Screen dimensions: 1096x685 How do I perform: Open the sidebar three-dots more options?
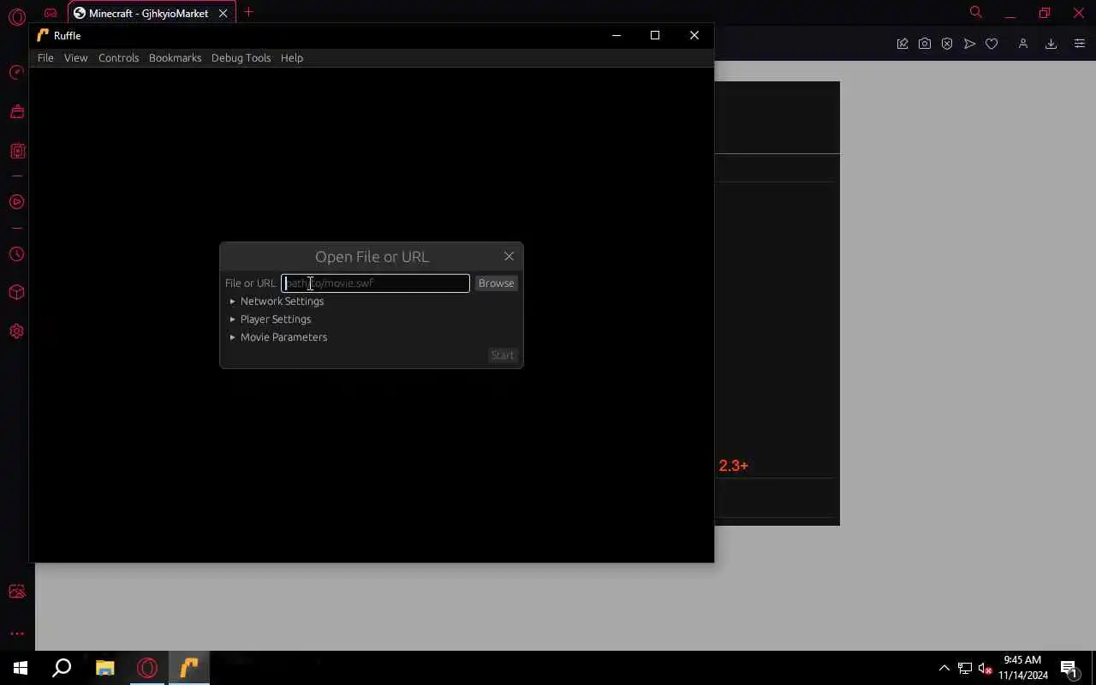(16, 634)
